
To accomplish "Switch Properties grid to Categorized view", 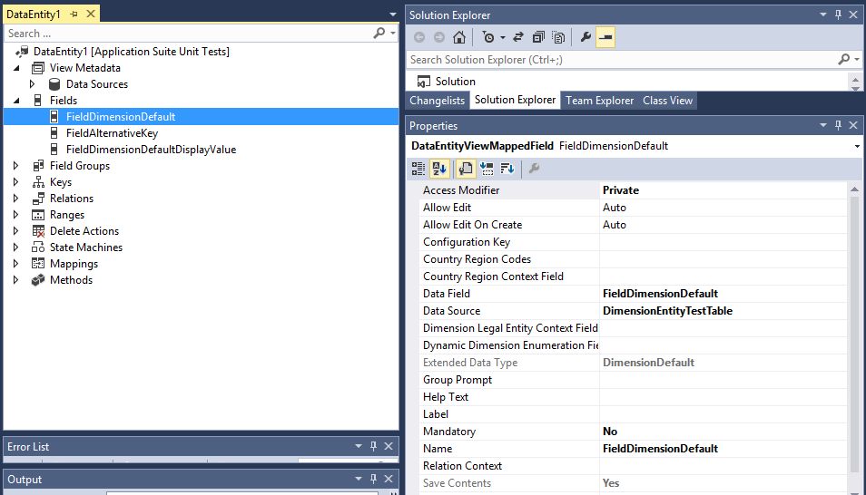I will (x=418, y=169).
